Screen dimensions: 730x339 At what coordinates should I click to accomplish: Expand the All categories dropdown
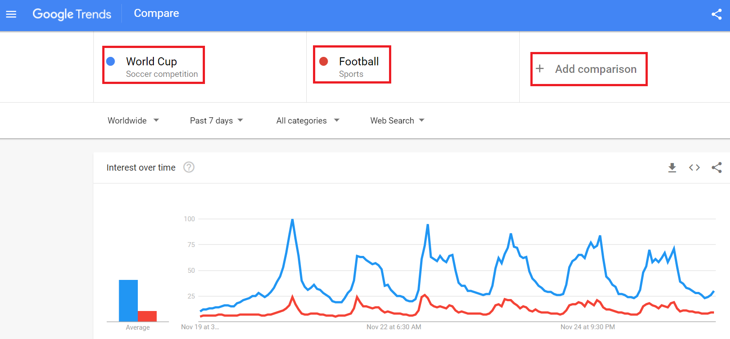[308, 120]
